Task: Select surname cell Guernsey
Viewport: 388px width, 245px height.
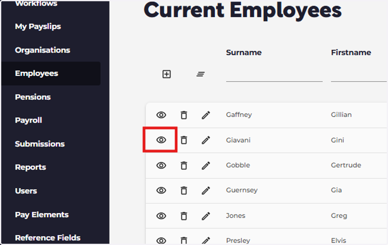Action: pyautogui.click(x=242, y=190)
